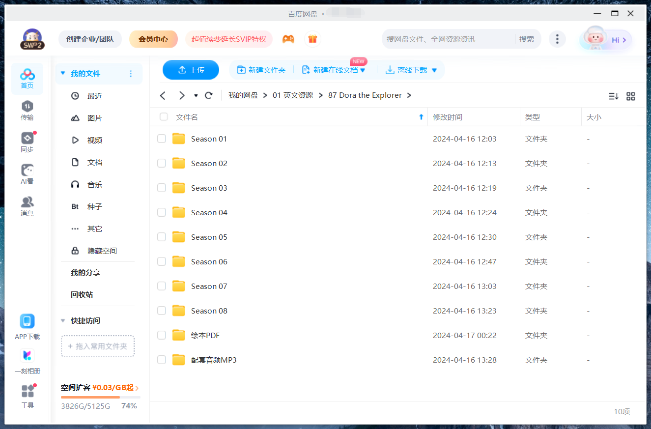Tick the checkbox for 绘本PDF folder
The width and height of the screenshot is (651, 429).
point(162,335)
